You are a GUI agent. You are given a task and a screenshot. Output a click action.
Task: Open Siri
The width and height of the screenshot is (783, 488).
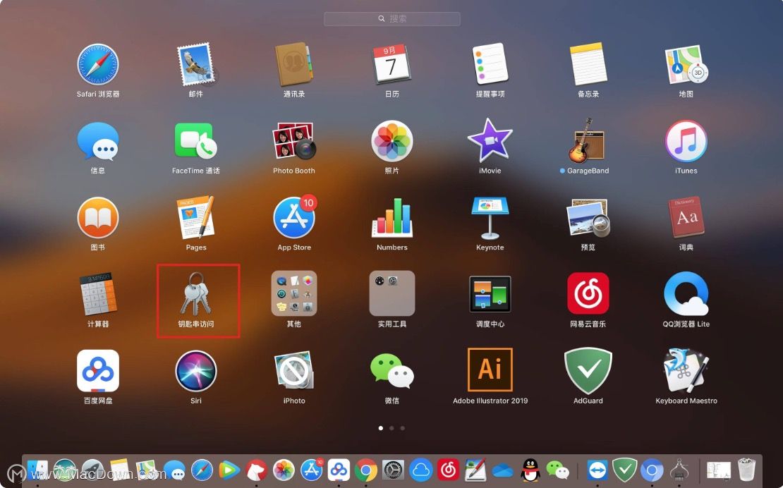[196, 371]
